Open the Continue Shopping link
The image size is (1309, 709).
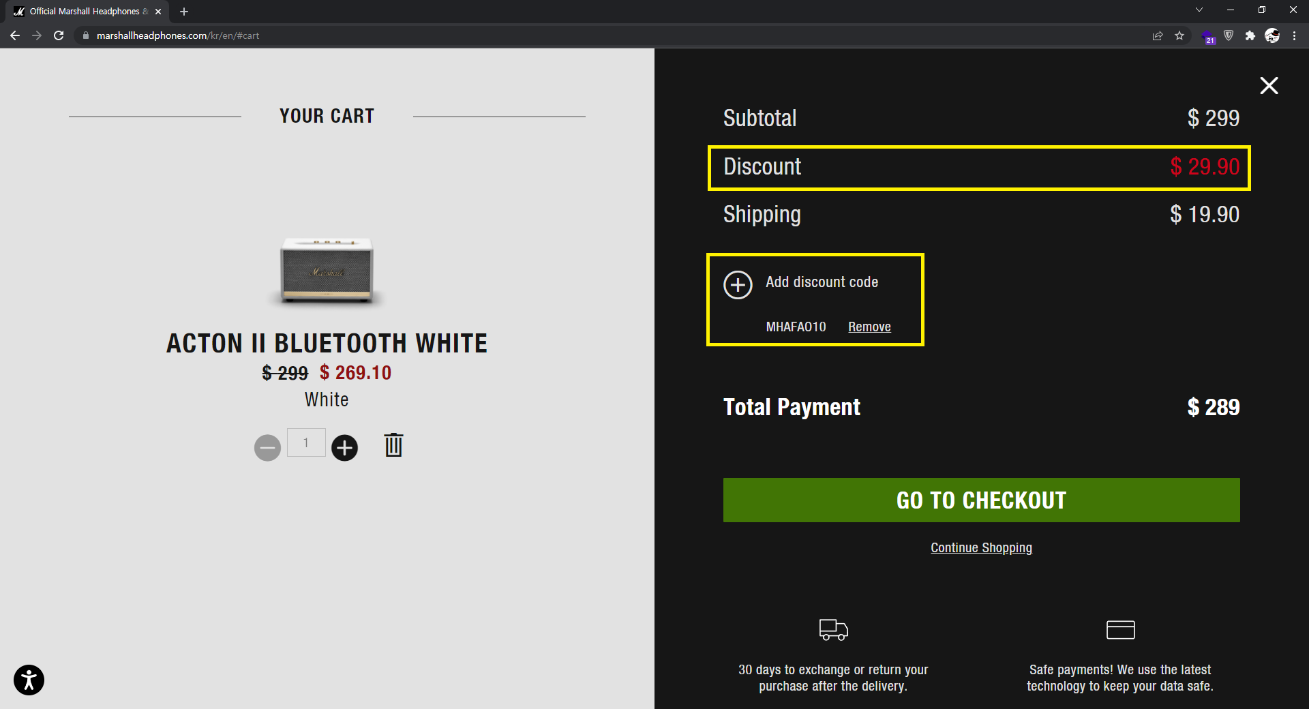(981, 547)
